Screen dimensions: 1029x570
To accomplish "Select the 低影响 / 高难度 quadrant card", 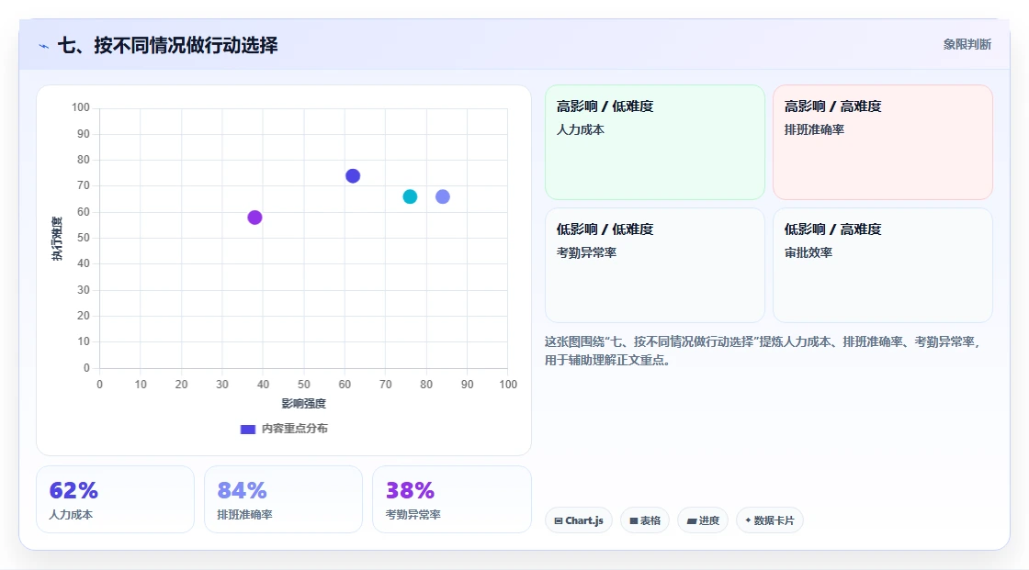I will (x=883, y=265).
